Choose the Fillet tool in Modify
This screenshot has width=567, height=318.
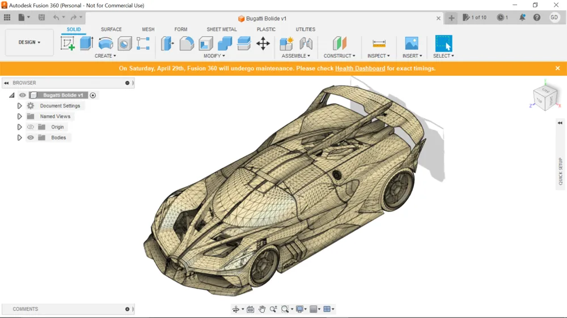(187, 44)
